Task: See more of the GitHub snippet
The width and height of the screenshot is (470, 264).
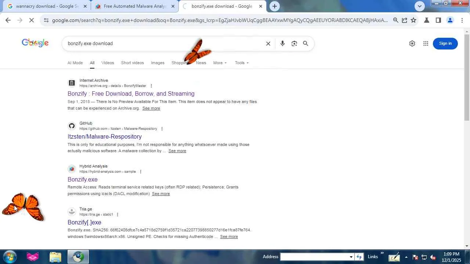Action: [x=177, y=151]
